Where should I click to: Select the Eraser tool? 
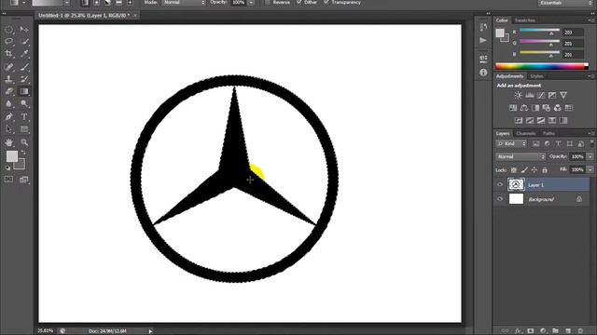click(8, 91)
